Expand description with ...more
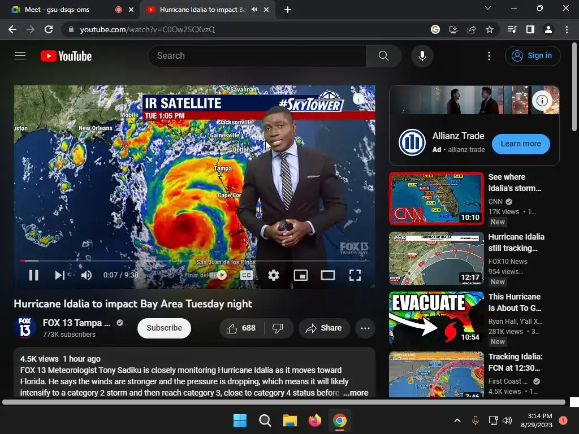Viewport: 579px width, 434px height. (356, 393)
